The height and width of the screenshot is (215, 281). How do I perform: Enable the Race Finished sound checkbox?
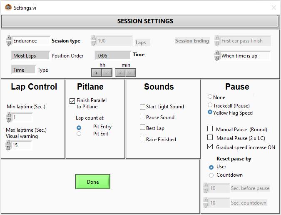143,139
